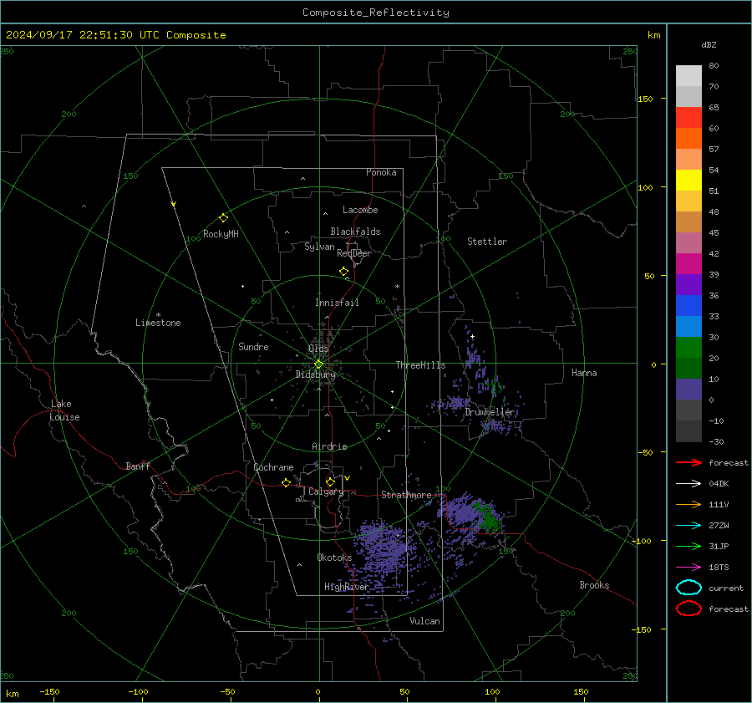The image size is (752, 703).
Task: Click the magenta 18TS arrow icon
Action: coord(688,568)
